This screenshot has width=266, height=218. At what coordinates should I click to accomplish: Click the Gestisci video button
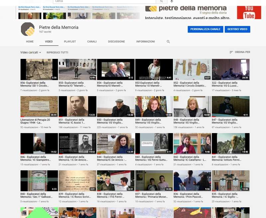pos(237,29)
